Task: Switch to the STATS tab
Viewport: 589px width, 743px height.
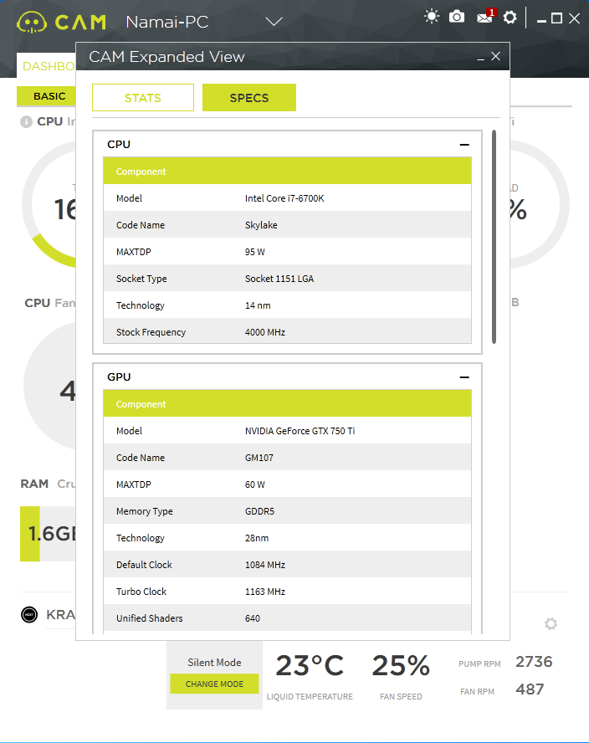Action: point(143,98)
